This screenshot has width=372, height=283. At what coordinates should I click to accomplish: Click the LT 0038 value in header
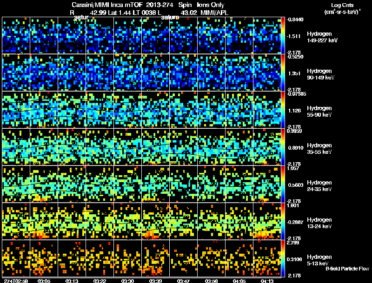point(144,13)
